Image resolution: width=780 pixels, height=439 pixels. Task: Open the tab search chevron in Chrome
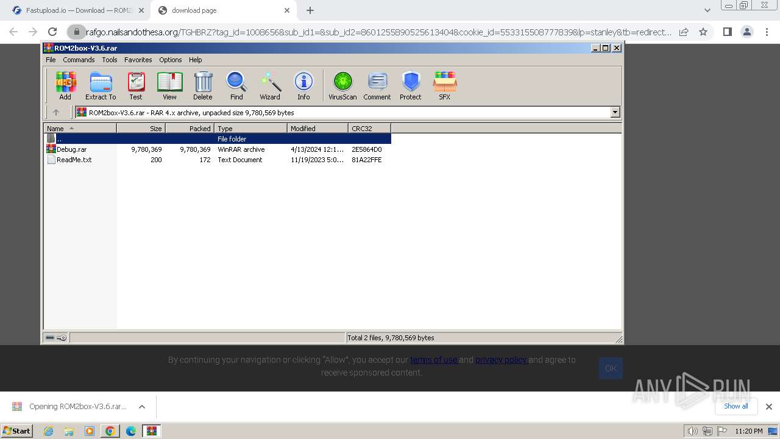coord(707,10)
